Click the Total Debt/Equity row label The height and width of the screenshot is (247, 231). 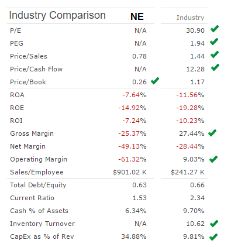[x=38, y=185]
